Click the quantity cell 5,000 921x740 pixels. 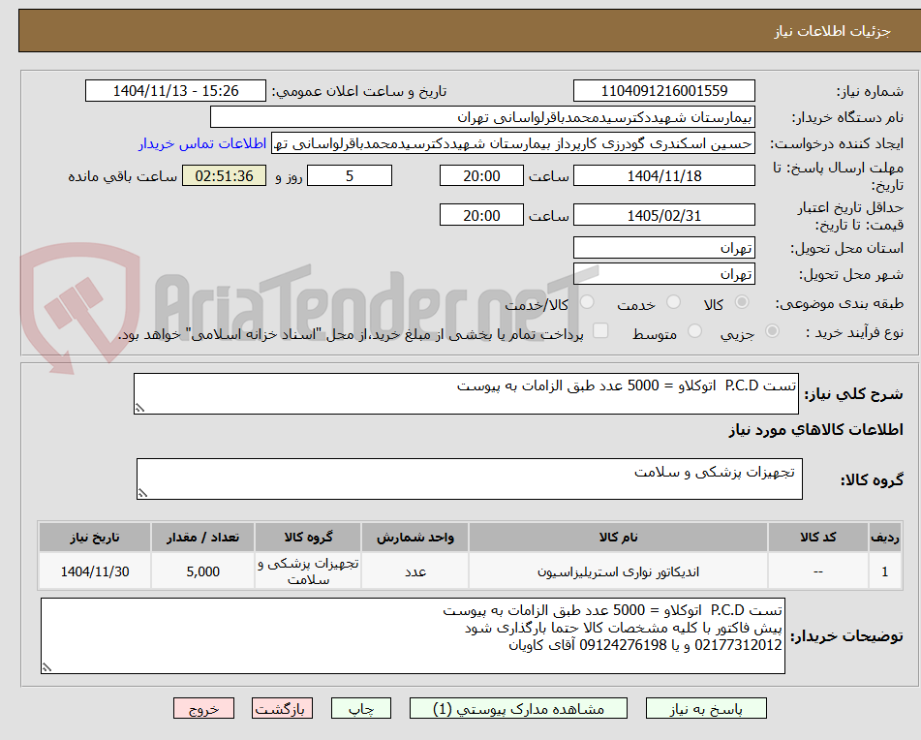(202, 570)
